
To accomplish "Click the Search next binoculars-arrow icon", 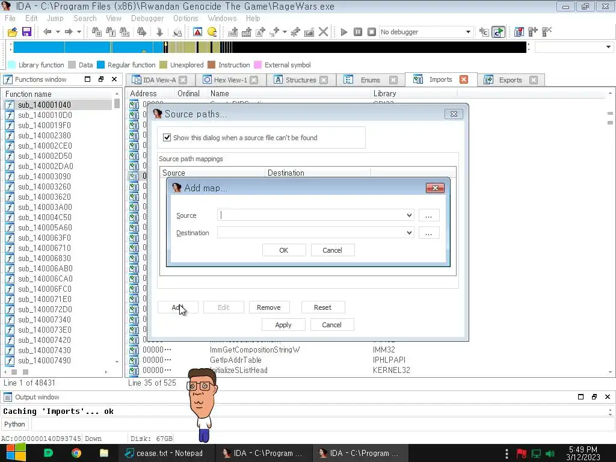I will point(142,32).
